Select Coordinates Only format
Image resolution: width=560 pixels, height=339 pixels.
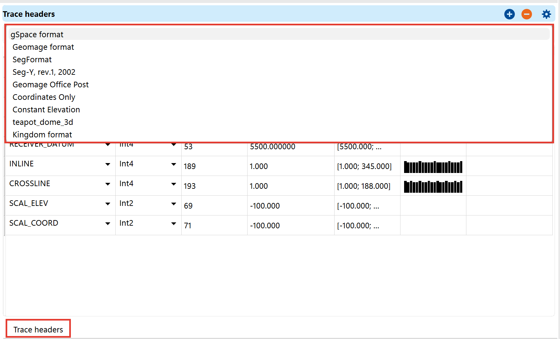tap(44, 97)
